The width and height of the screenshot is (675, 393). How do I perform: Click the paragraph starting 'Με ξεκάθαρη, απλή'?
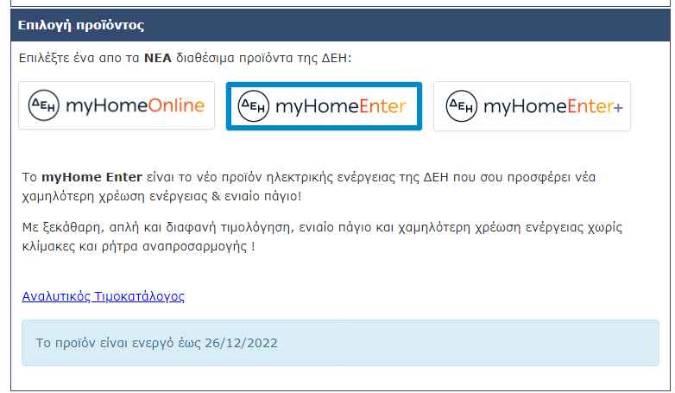322,237
